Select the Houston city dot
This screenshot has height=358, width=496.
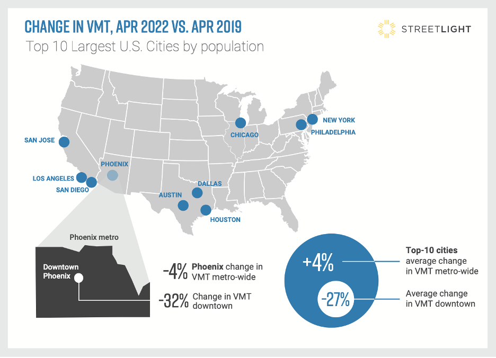[205, 210]
